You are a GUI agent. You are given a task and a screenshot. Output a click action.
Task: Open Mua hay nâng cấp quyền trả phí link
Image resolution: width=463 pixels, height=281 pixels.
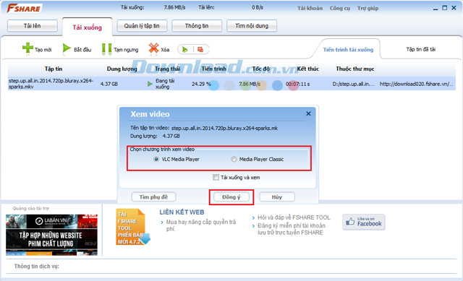point(201,225)
